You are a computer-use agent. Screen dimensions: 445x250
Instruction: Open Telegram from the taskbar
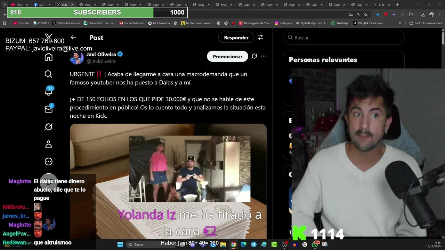click(x=254, y=244)
